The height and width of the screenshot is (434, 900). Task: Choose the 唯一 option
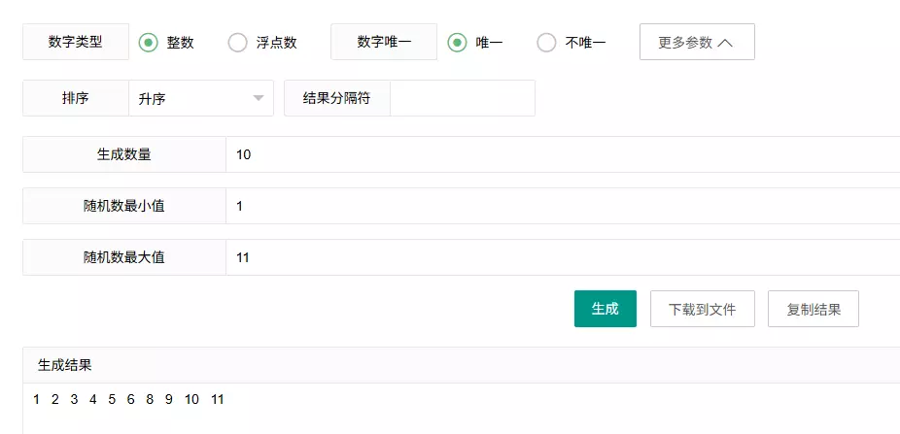pyautogui.click(x=457, y=43)
